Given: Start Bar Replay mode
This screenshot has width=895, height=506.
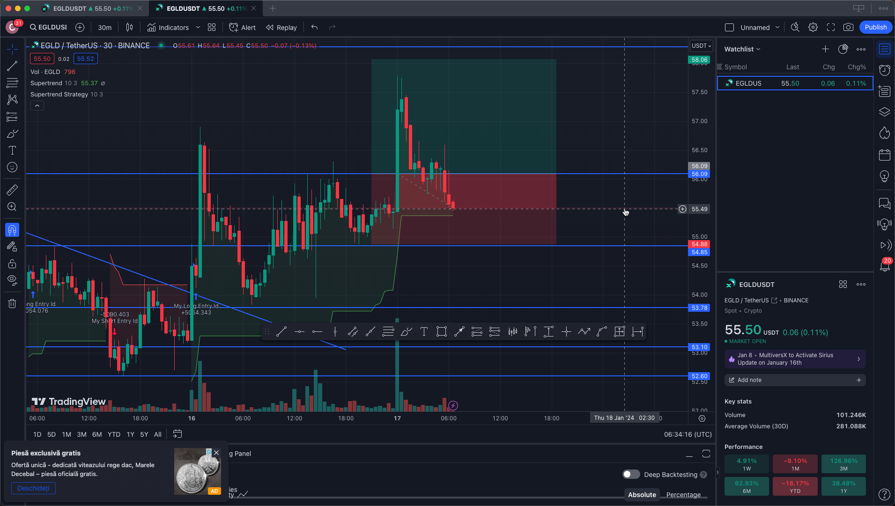Looking at the screenshot, I should tap(281, 27).
